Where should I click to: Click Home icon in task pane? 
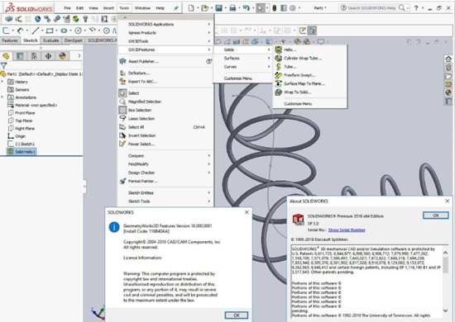448,59
